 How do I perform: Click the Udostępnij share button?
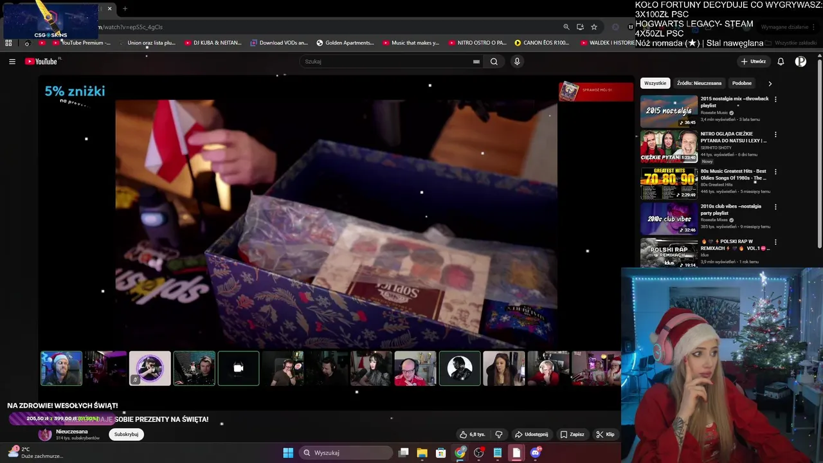pos(532,435)
